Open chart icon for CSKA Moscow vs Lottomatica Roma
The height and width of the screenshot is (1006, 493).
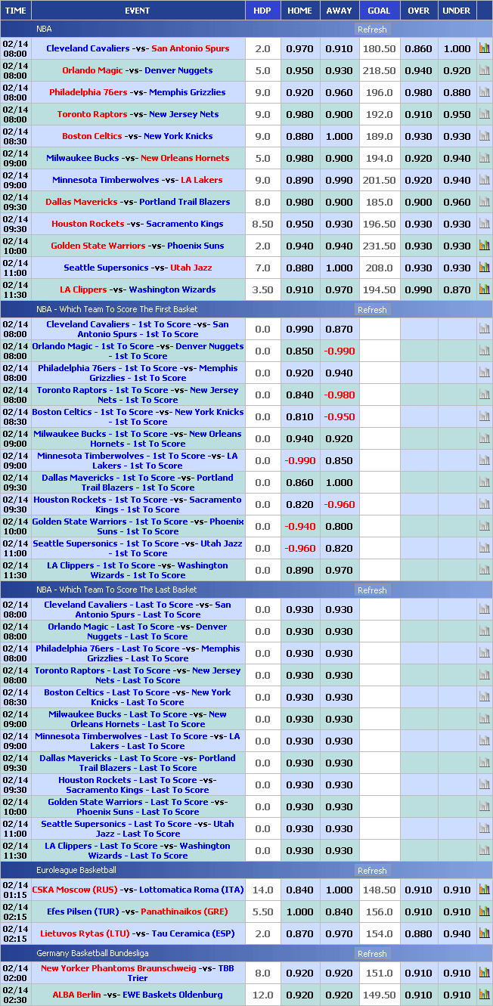[484, 890]
